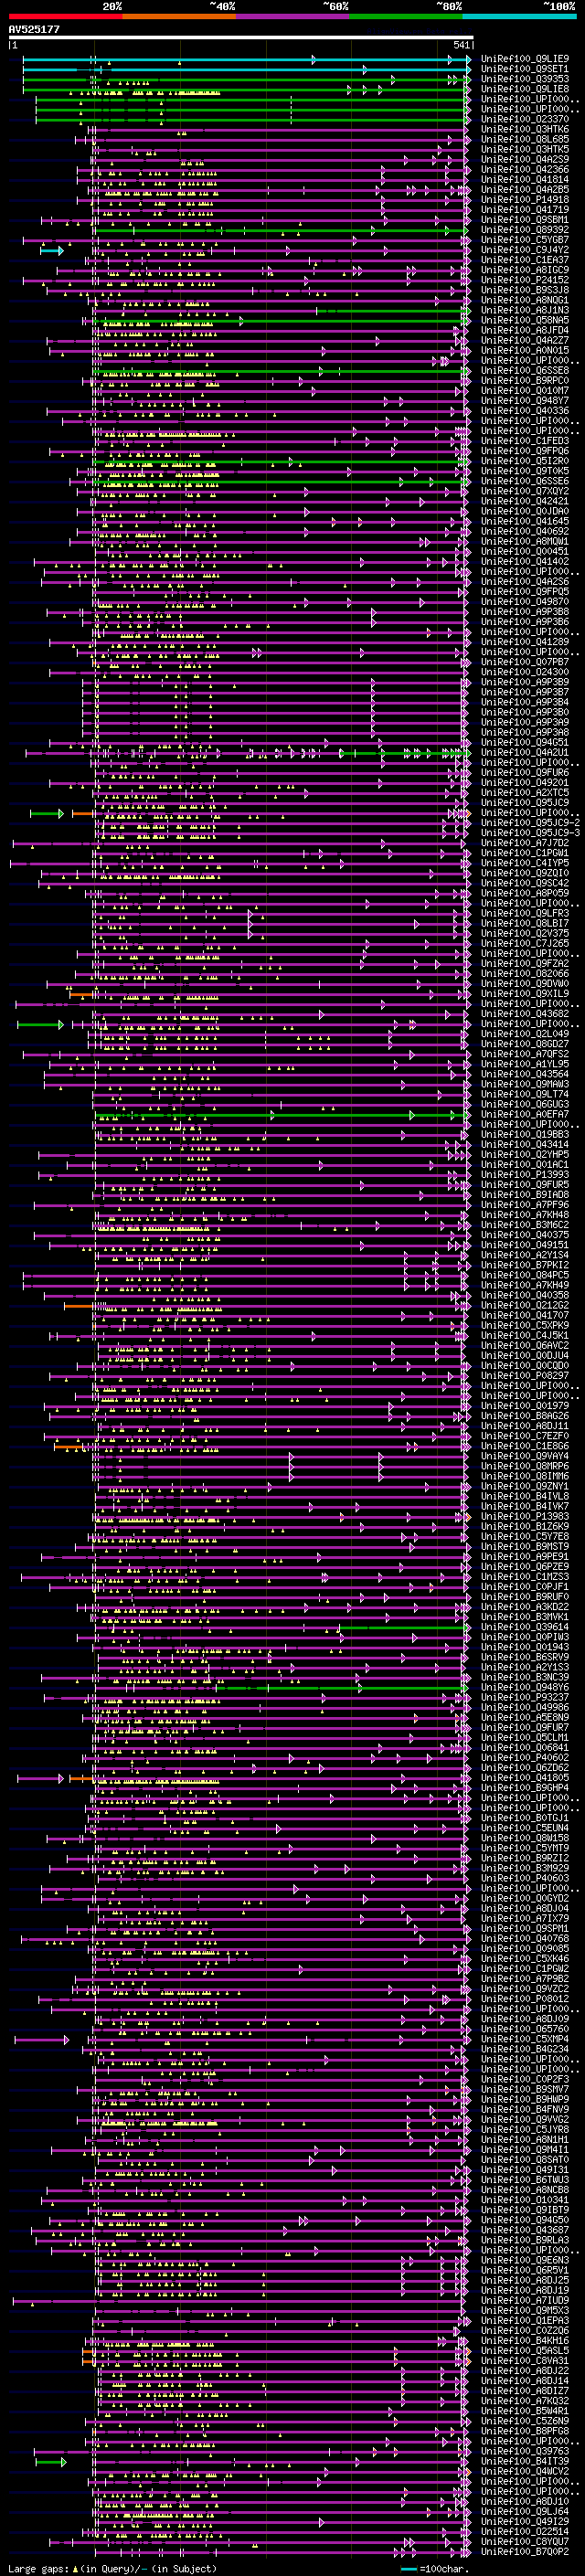The height and width of the screenshot is (2576, 585).
Task: Select hit label UniRef100_Q9FPQ6
Action: click(525, 451)
